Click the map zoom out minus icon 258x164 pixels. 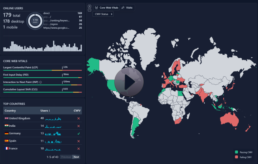(89, 10)
